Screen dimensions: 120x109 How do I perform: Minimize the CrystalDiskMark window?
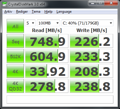(93, 3)
